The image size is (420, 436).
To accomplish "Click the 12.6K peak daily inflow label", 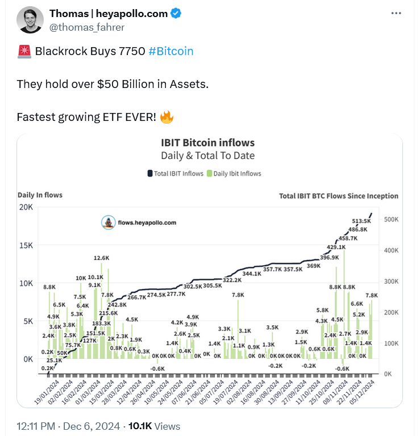I will coord(102,258).
